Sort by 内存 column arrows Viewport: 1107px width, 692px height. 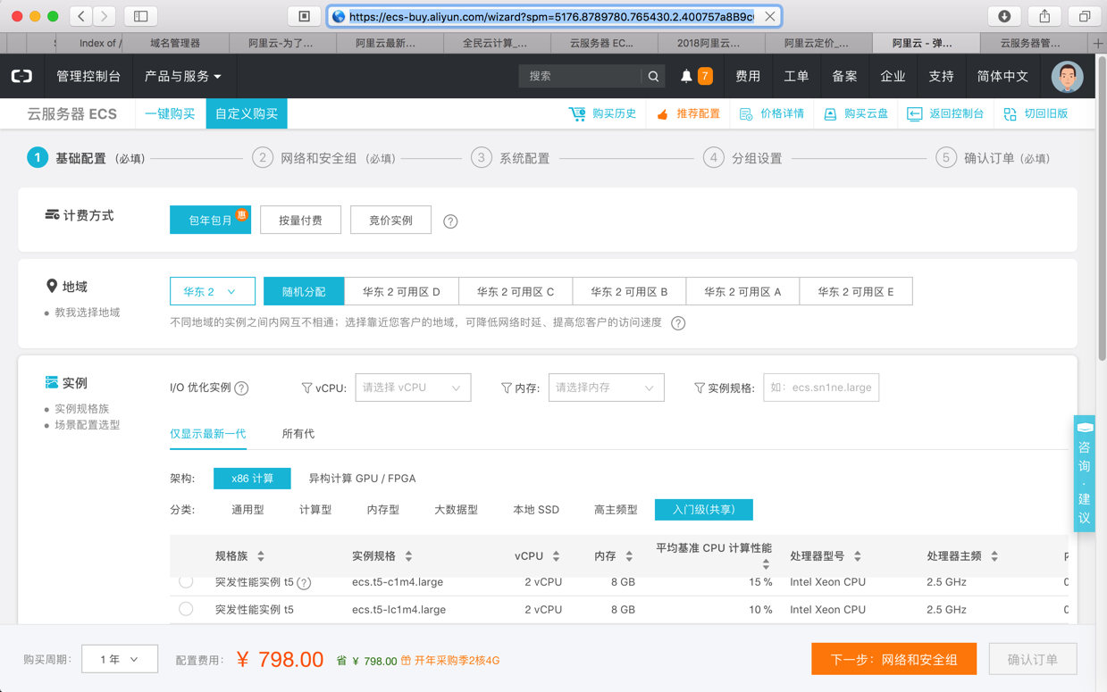pyautogui.click(x=629, y=557)
